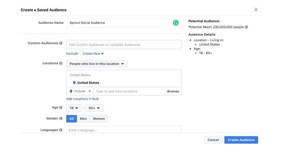Open Custom Audiences info tooltip icon

(x=61, y=43)
